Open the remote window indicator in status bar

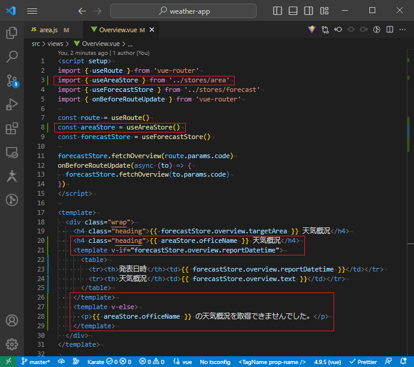(8, 362)
